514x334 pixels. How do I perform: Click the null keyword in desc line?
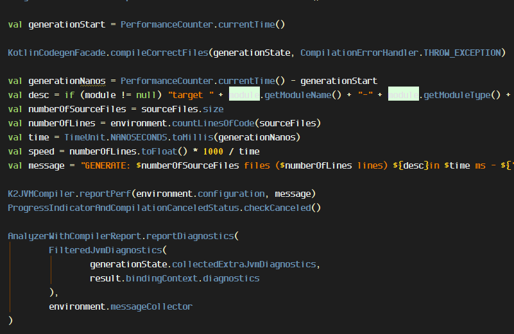pos(146,95)
